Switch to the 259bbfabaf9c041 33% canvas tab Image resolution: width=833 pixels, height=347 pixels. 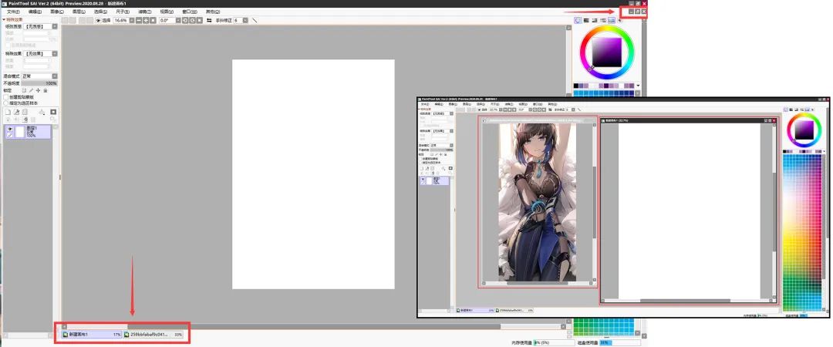pyautogui.click(x=153, y=335)
